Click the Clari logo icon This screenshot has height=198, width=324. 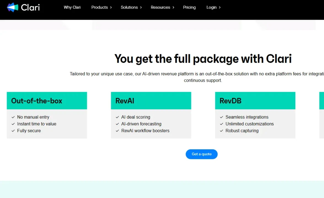[x=13, y=7]
